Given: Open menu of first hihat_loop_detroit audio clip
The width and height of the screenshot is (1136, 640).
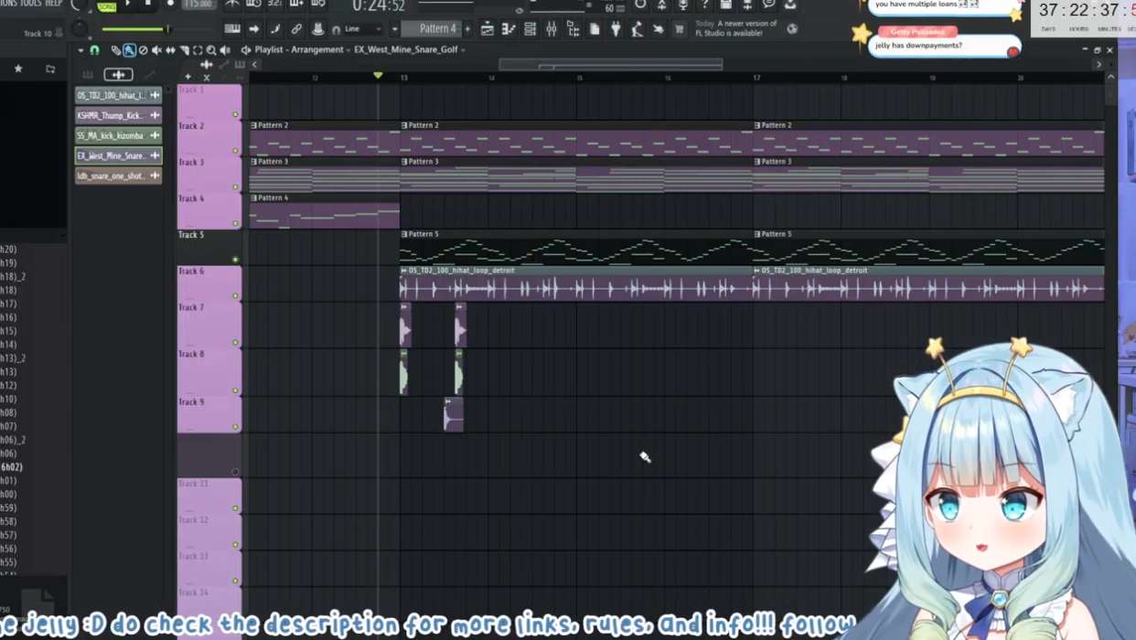Looking at the screenshot, I should click(x=404, y=271).
